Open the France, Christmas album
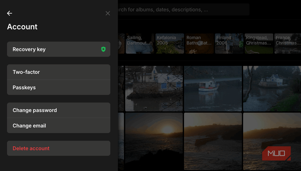The height and width of the screenshot is (171, 301). pos(288,44)
